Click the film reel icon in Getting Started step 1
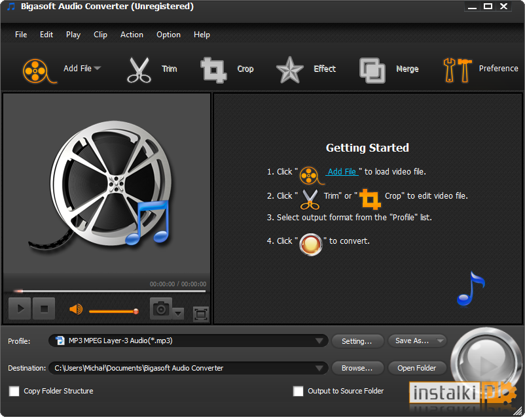The image size is (525, 417). [x=311, y=176]
